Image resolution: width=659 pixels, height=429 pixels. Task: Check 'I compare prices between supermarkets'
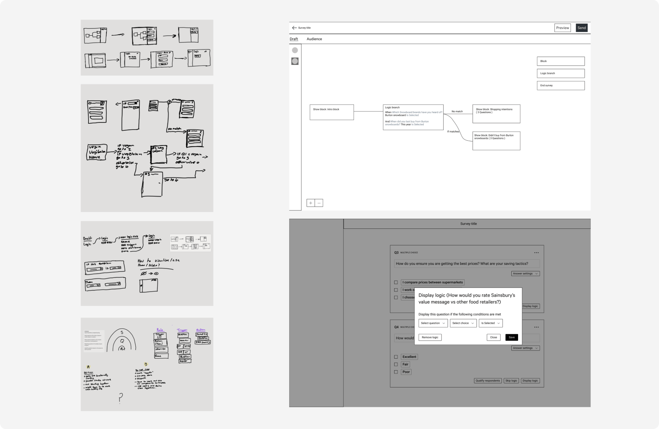(x=396, y=282)
